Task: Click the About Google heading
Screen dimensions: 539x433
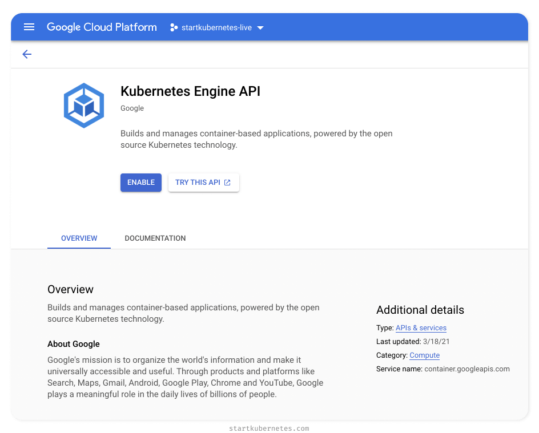Action: (x=74, y=344)
